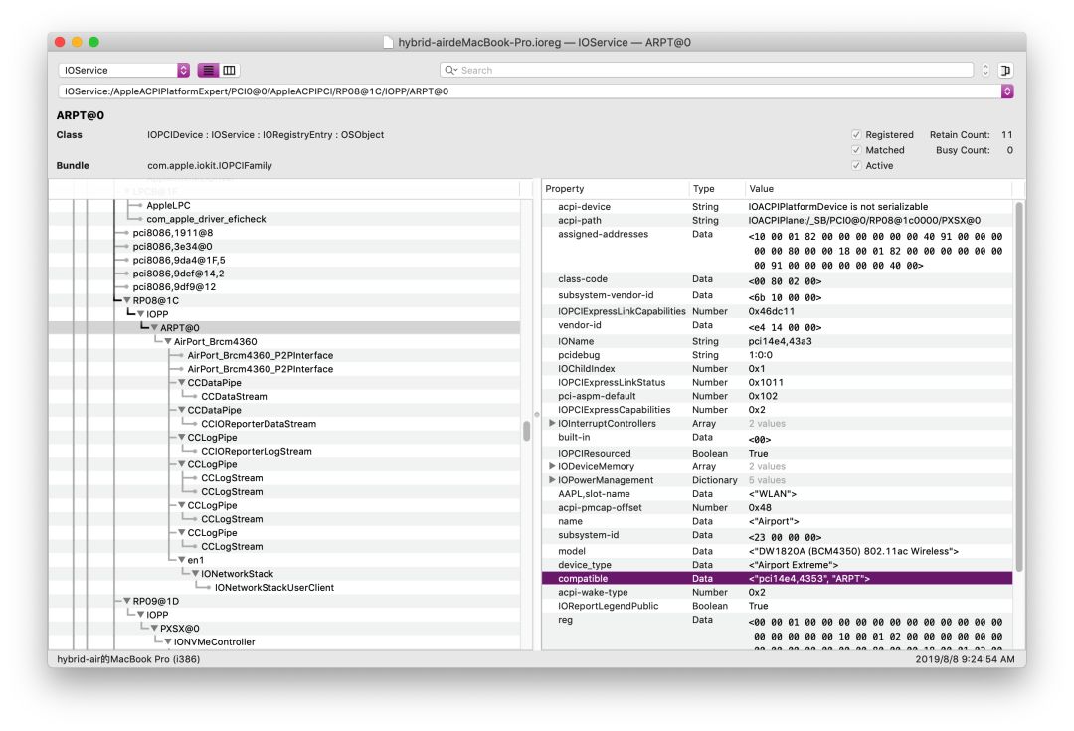The image size is (1074, 731).
Task: Switch to the column browser view
Action: 230,70
